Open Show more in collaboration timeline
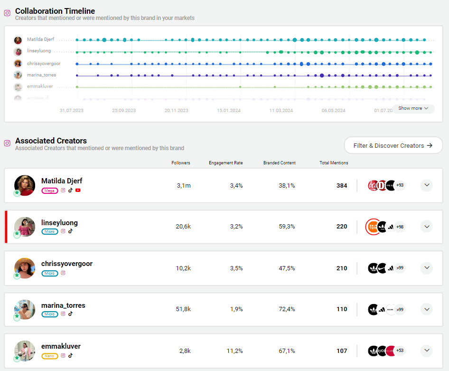Viewport: 449px width, 371px height. [x=413, y=108]
